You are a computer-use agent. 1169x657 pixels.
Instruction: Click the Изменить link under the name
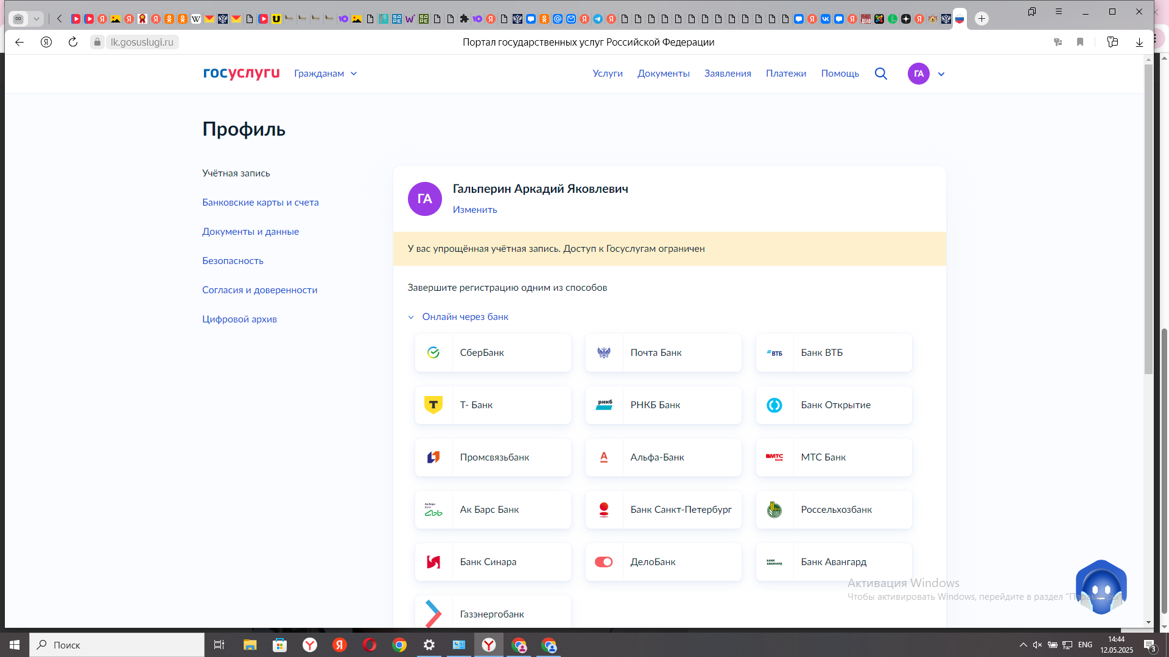click(x=475, y=210)
